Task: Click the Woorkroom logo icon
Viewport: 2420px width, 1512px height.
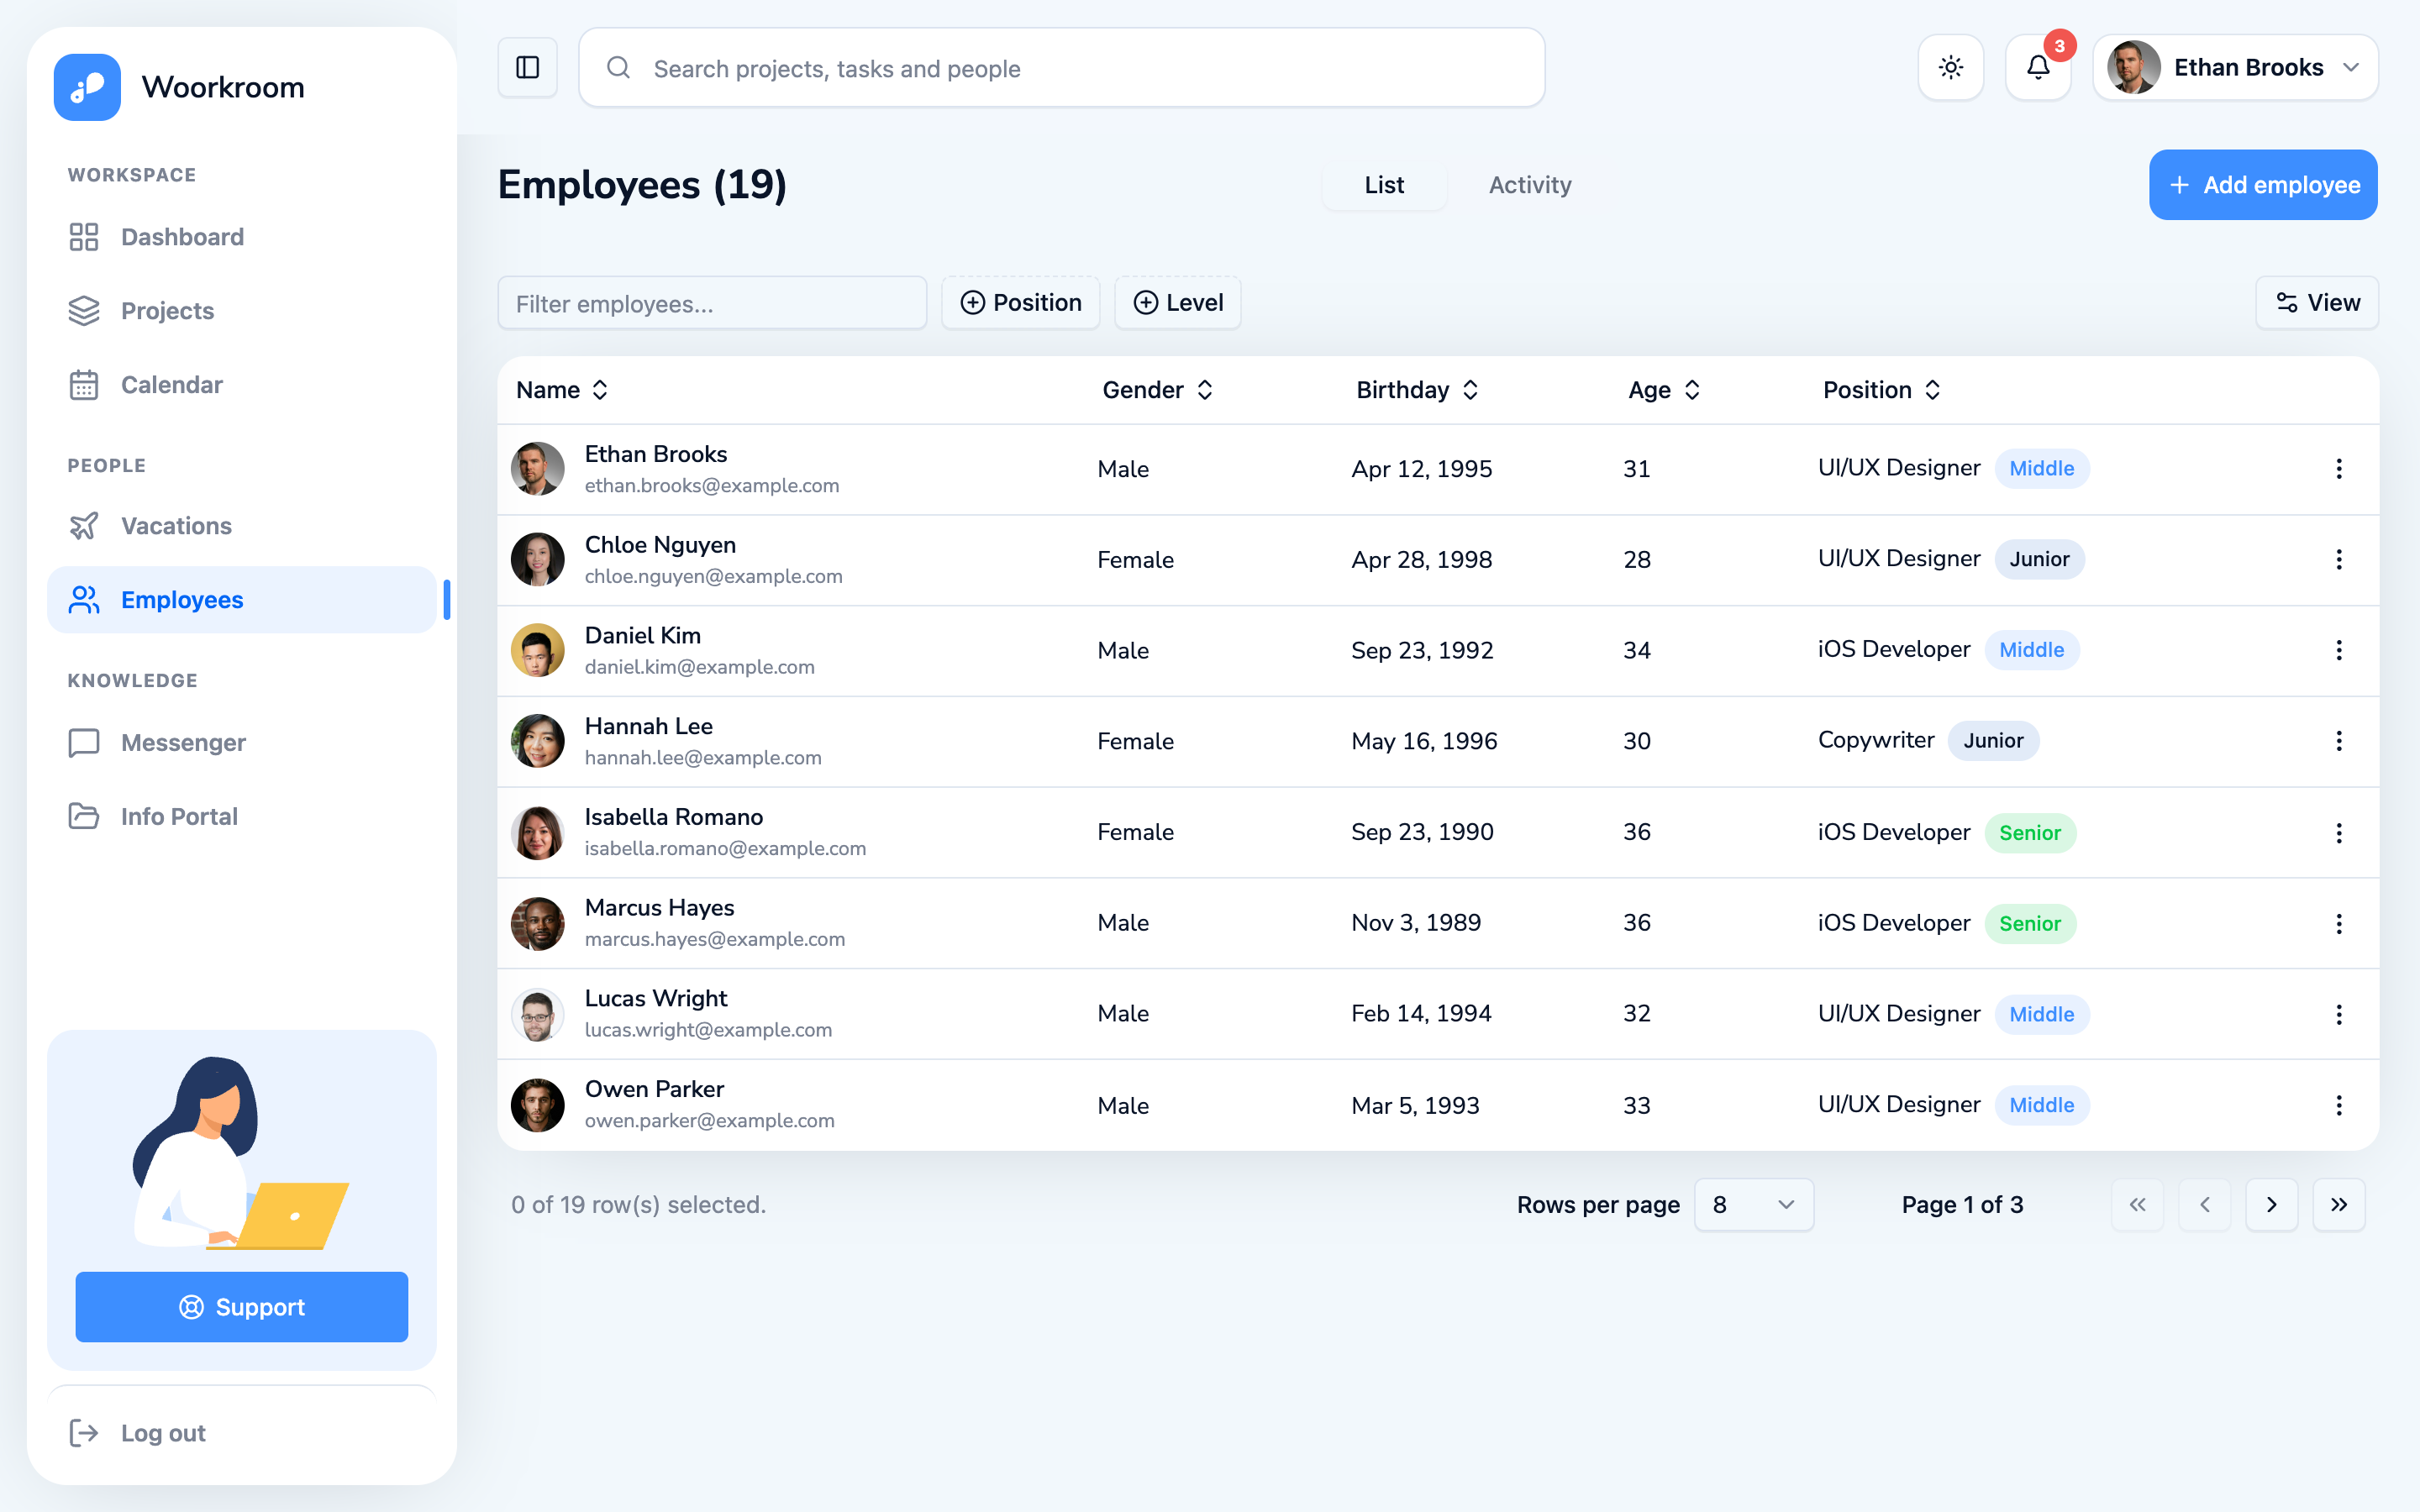Action: pos(87,87)
